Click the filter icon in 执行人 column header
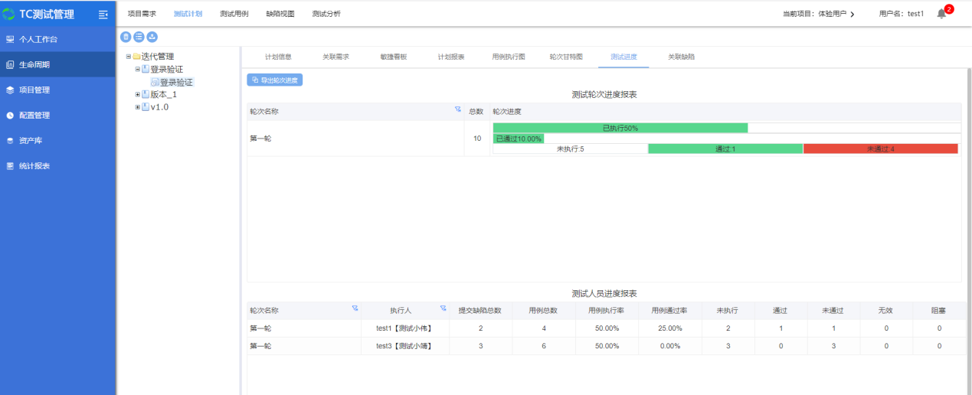This screenshot has width=972, height=395. point(443,308)
